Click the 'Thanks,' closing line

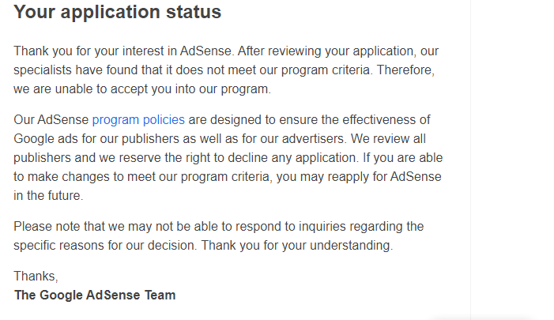click(36, 277)
